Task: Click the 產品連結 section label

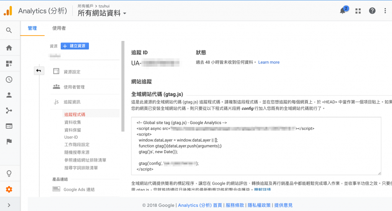Action: (x=60, y=179)
